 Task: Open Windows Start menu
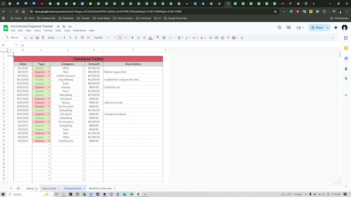3,194
